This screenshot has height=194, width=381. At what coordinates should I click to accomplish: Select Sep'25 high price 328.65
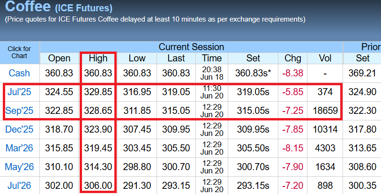click(98, 111)
